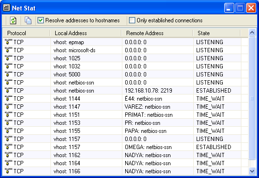Sort by the Protocol column header
The image size is (259, 178).
(27, 33)
